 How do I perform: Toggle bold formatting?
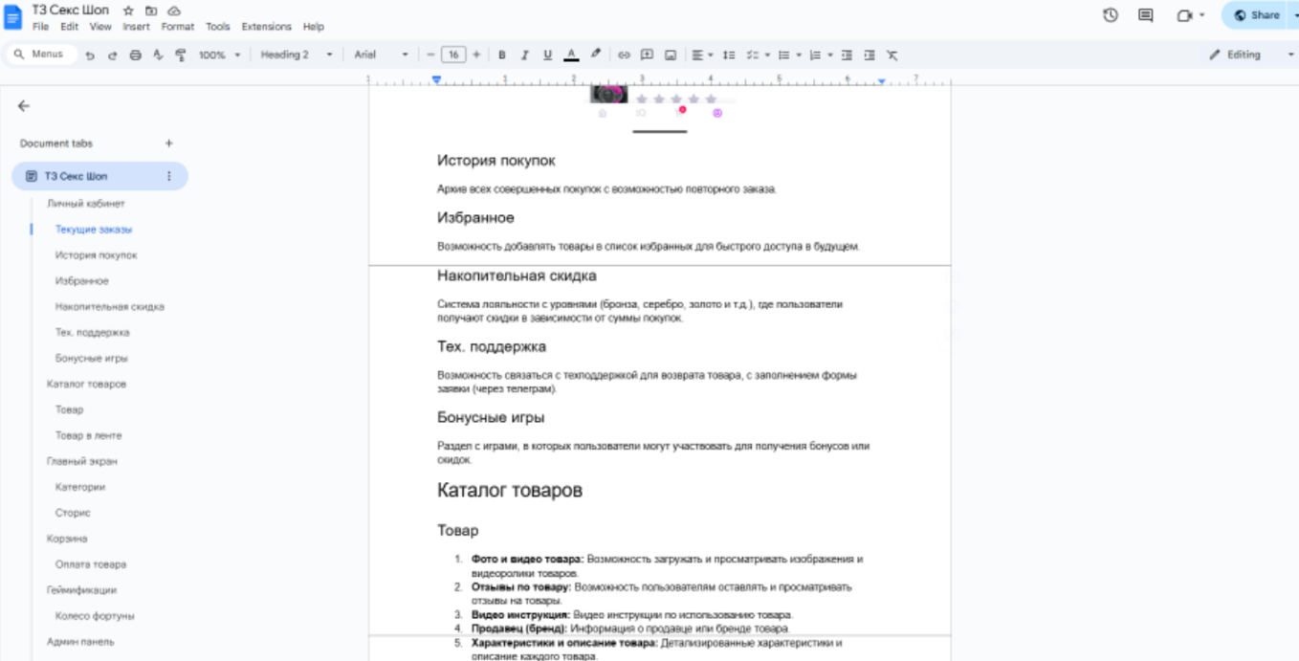(502, 55)
